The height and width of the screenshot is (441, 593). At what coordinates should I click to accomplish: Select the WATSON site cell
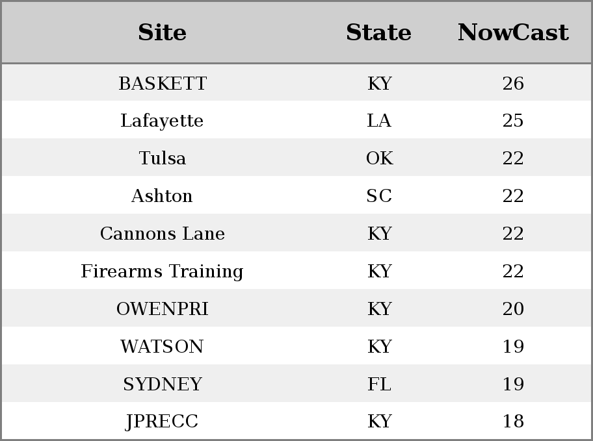pyautogui.click(x=162, y=346)
